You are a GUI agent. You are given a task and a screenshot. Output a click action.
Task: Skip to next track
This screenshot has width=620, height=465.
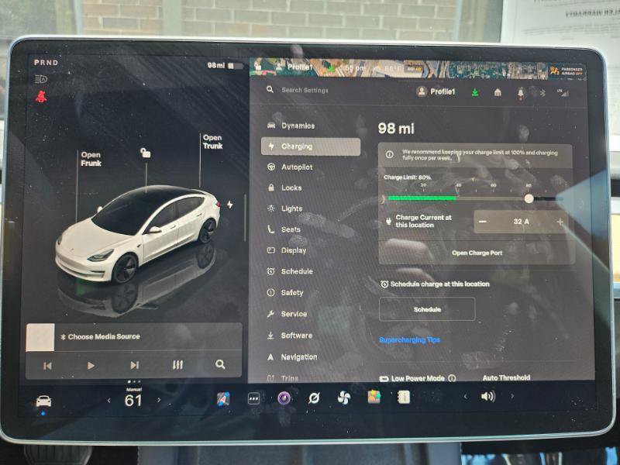coord(134,365)
